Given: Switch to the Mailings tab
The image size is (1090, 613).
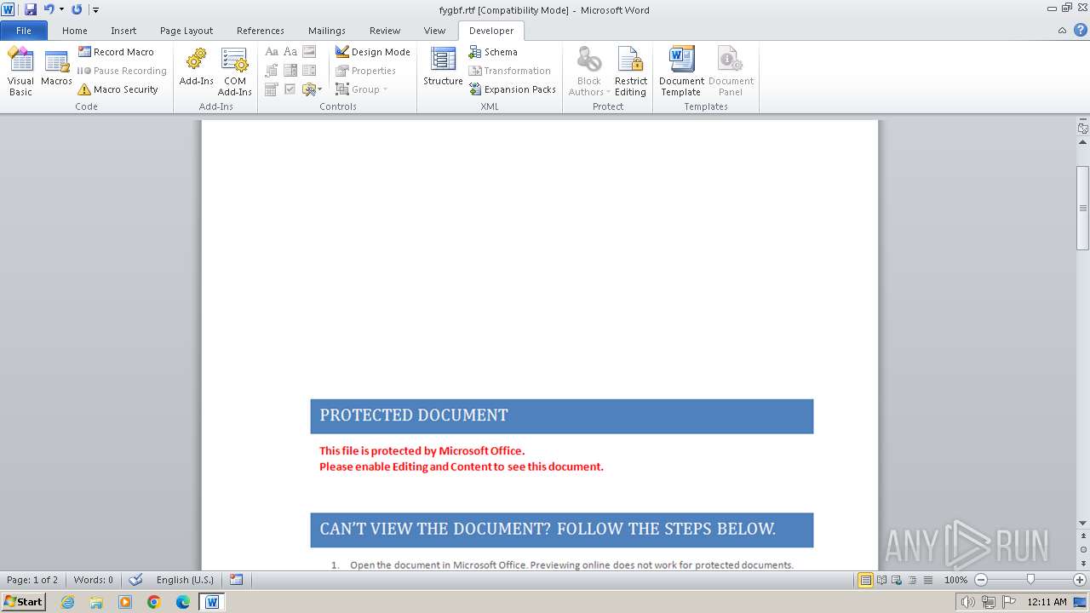Looking at the screenshot, I should click(x=327, y=31).
